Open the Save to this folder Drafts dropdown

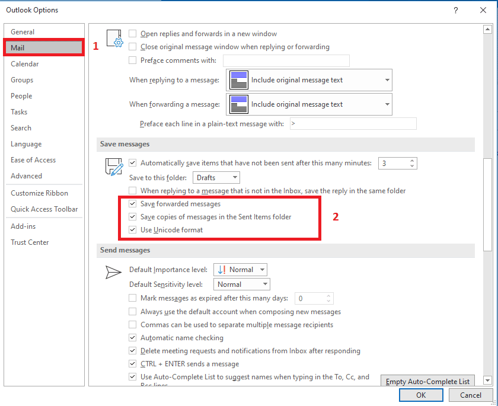(216, 177)
